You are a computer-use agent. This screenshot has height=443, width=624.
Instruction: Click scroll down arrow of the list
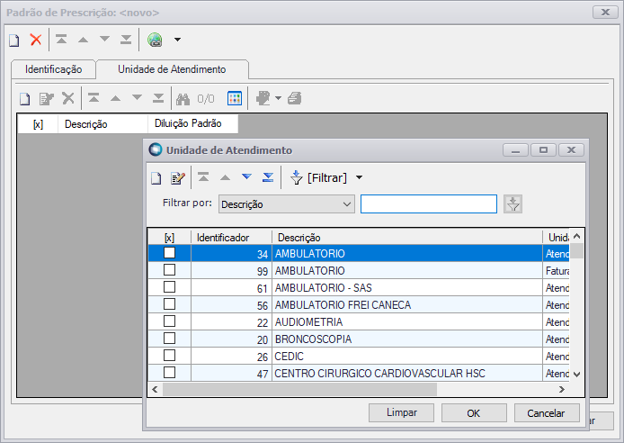[x=576, y=375]
